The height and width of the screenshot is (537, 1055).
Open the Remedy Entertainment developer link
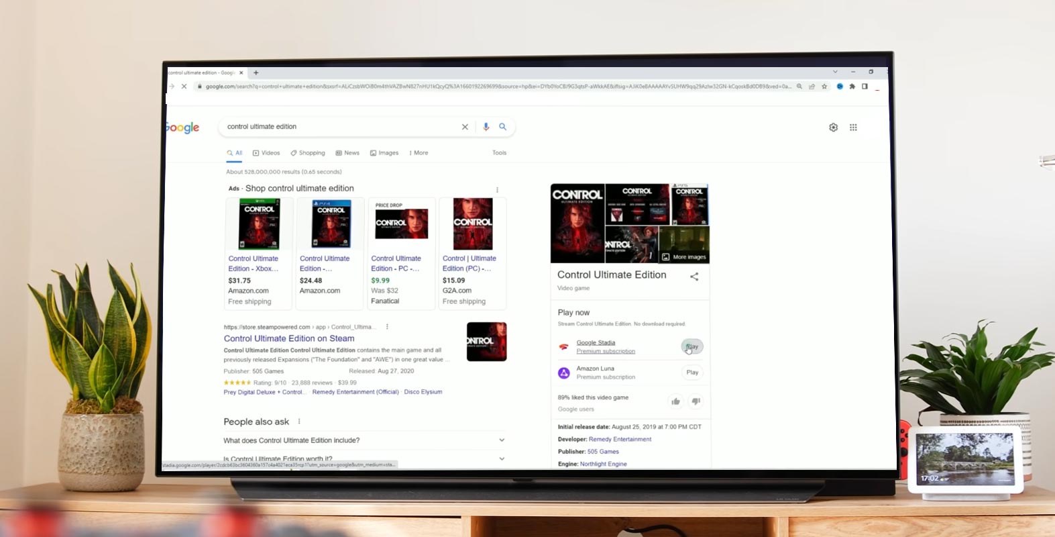pos(620,440)
